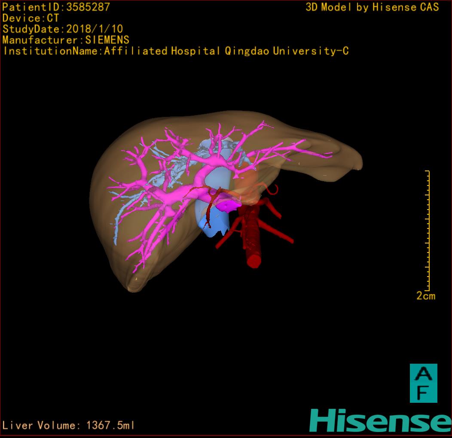Click the Hisense logo
Viewport: 452px width, 438px height.
click(380, 420)
